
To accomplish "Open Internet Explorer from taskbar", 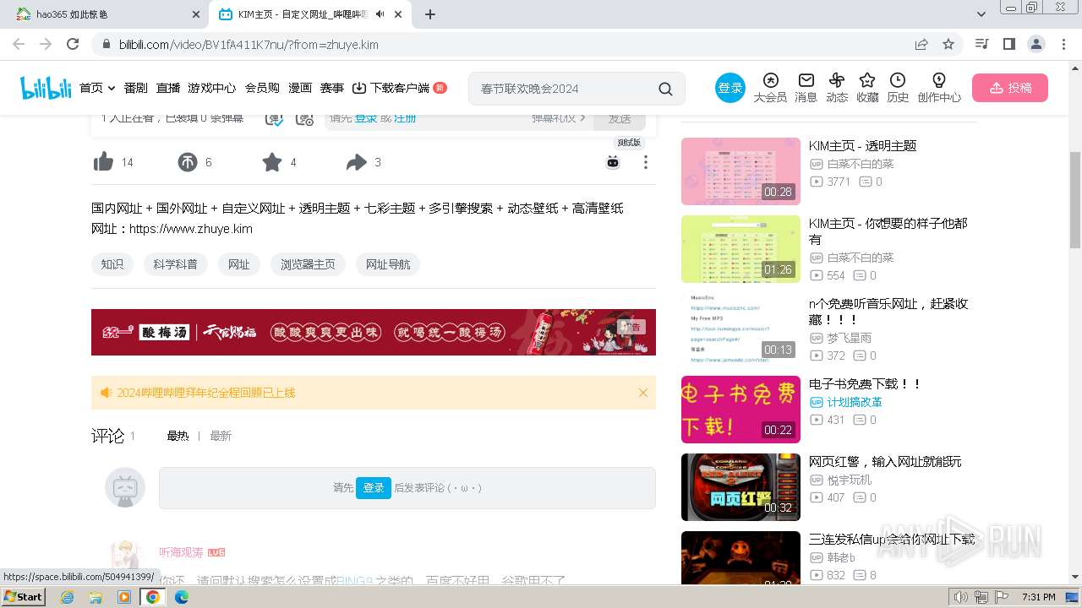I will 68,597.
